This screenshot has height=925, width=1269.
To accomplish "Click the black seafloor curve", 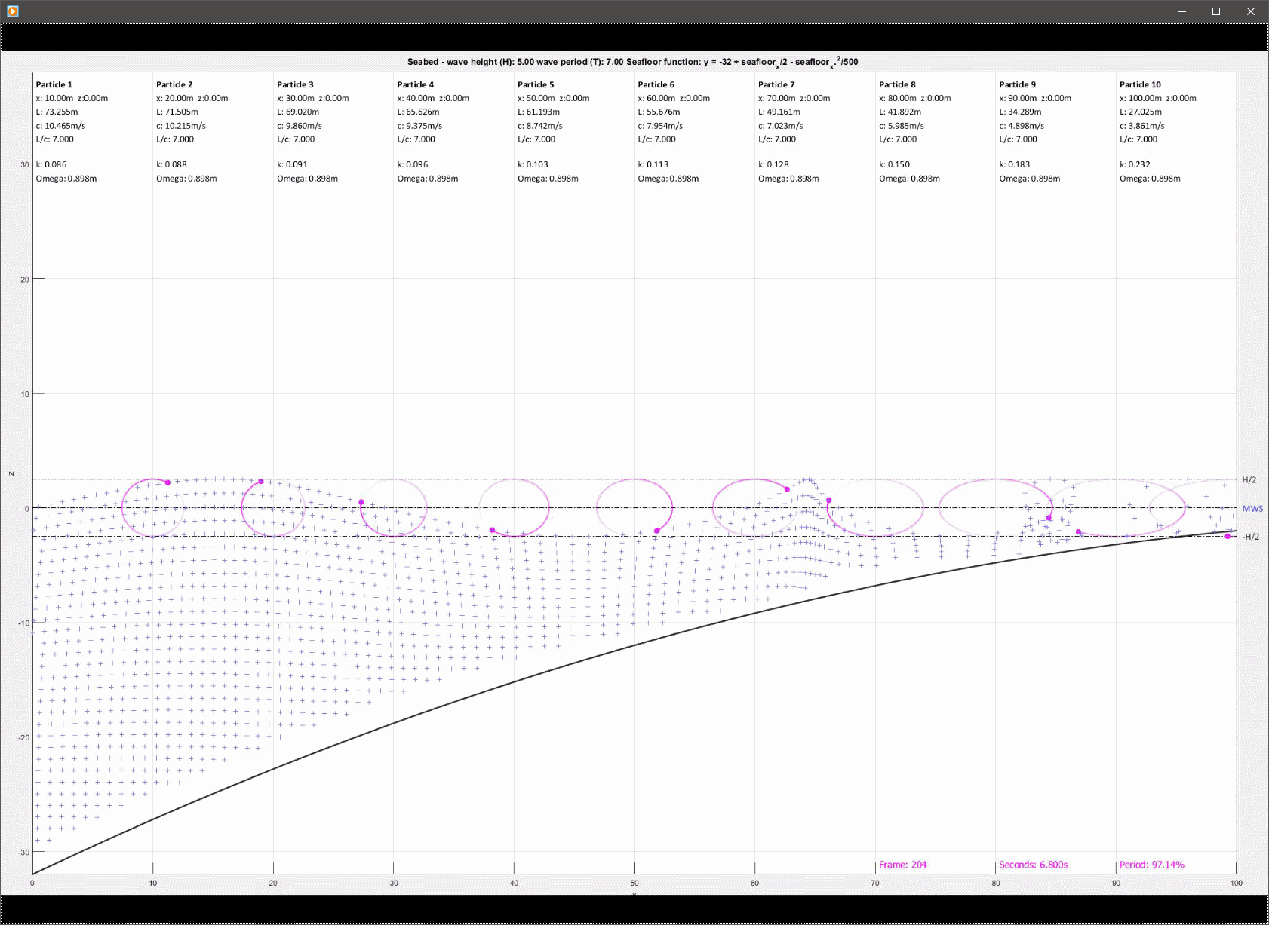I will (513, 681).
